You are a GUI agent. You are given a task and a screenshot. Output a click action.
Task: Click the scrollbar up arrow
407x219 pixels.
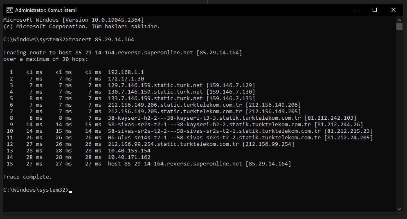click(x=399, y=20)
